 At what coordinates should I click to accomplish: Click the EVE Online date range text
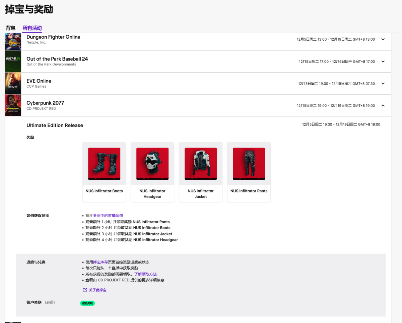337,84
